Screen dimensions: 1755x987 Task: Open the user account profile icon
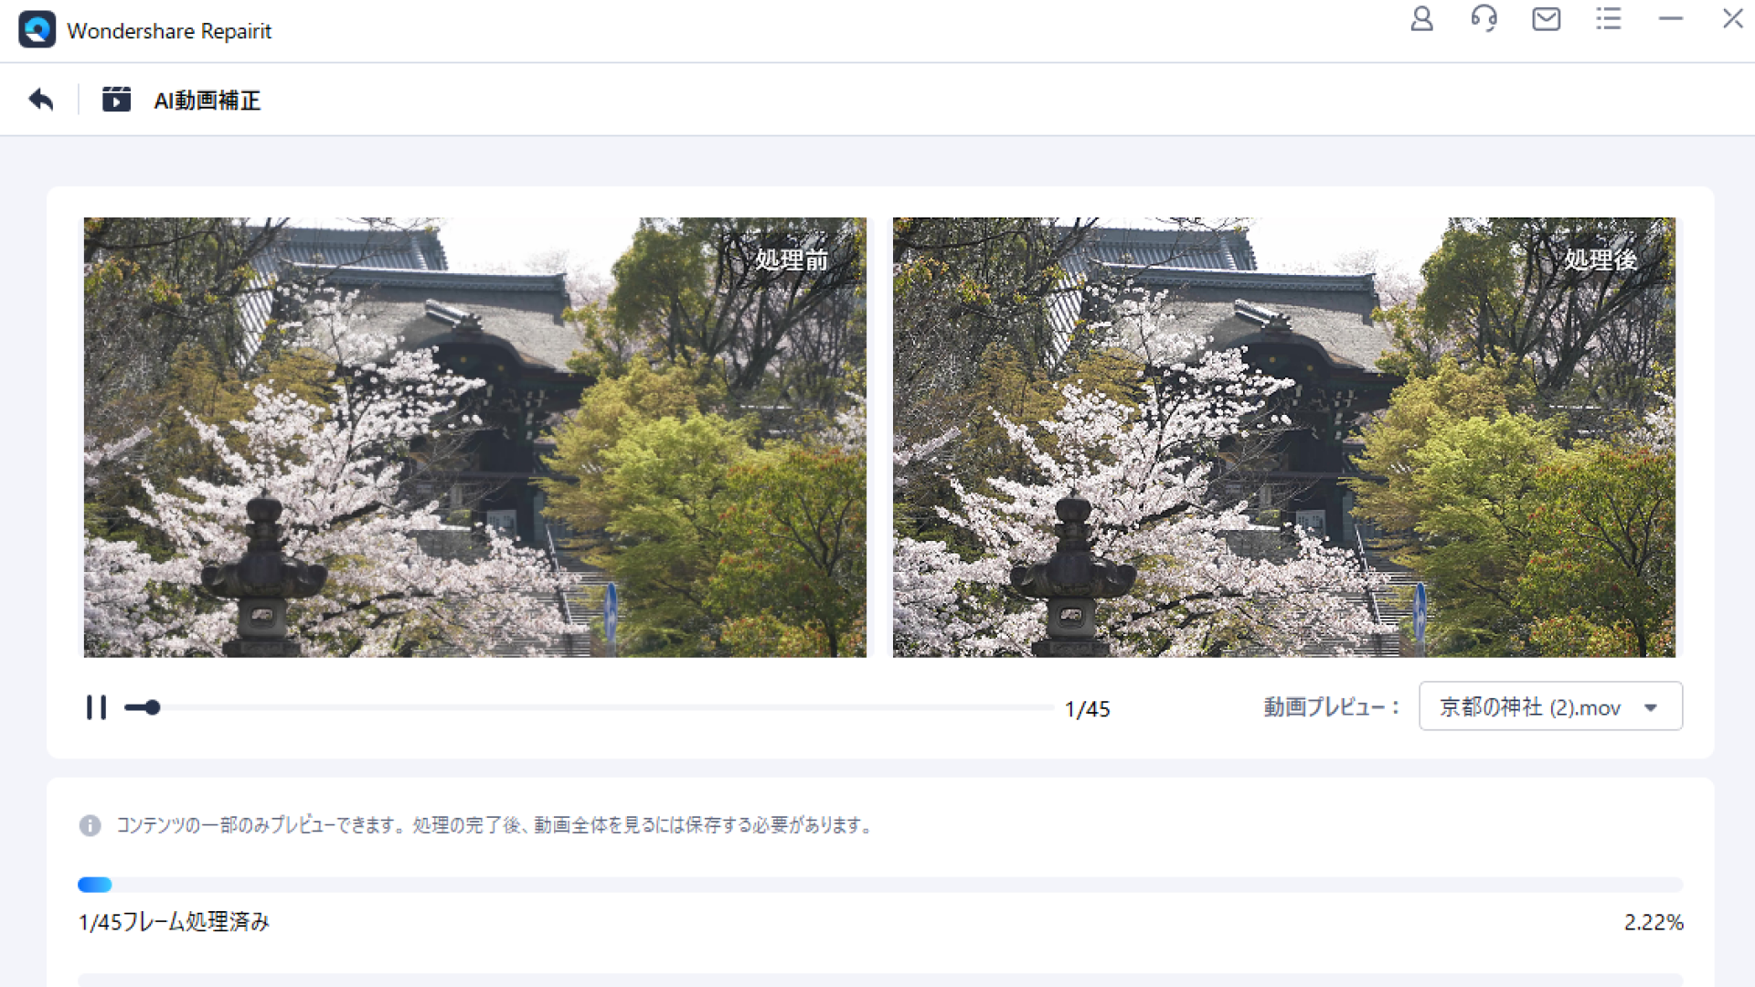pyautogui.click(x=1421, y=19)
